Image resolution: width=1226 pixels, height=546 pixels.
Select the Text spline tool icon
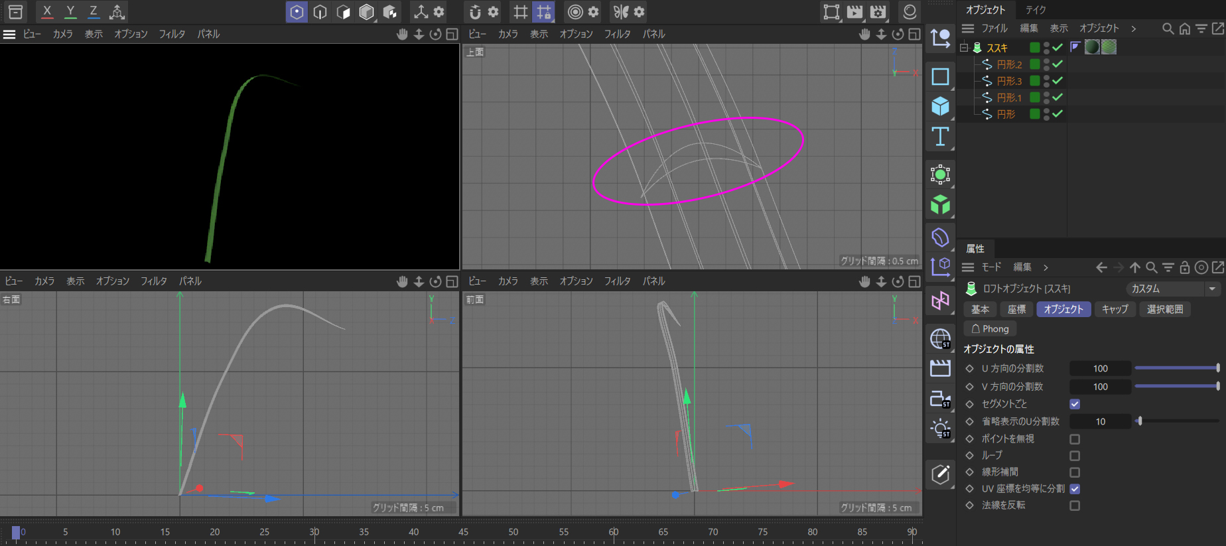click(940, 137)
